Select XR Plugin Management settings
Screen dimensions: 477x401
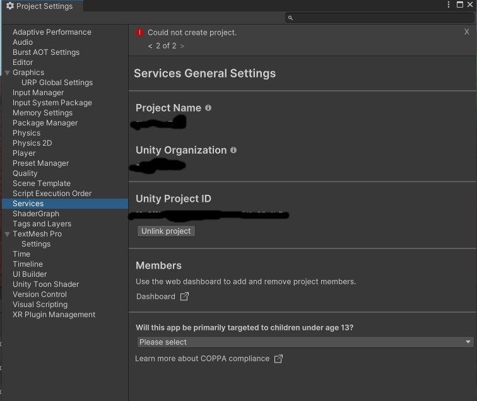pyautogui.click(x=54, y=315)
